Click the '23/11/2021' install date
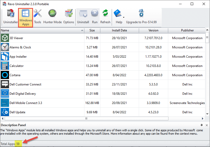Screen dimensions: 210x147 pyautogui.click(x=119, y=84)
